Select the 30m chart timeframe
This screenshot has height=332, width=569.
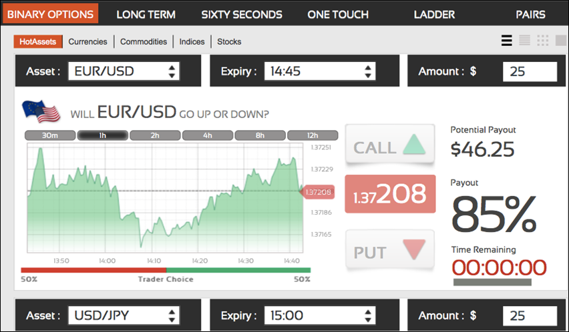coord(50,135)
